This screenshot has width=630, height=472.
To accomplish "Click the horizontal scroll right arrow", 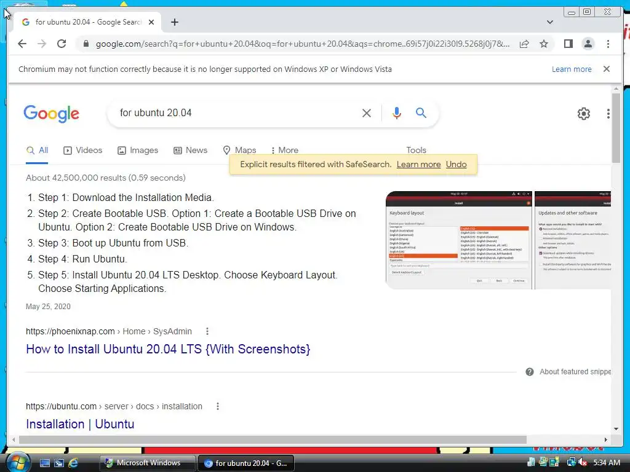I will [x=606, y=440].
